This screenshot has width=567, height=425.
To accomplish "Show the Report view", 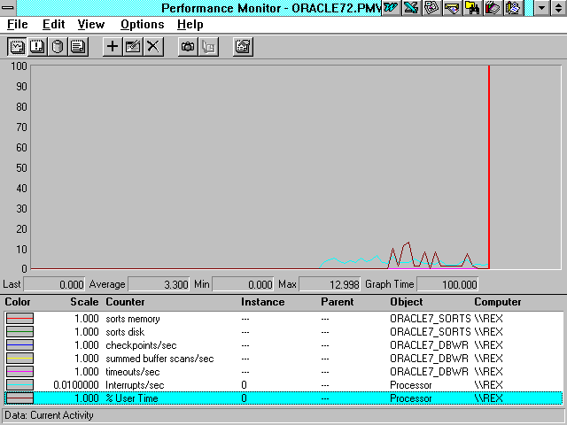I will [78, 47].
